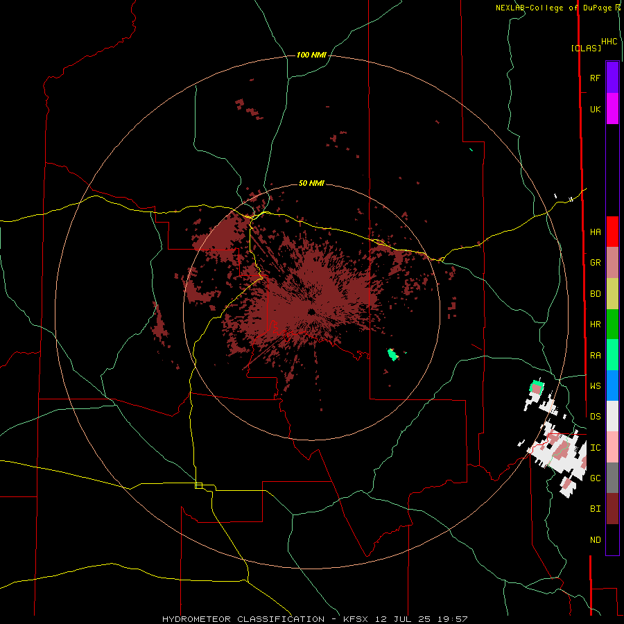This screenshot has height=624, width=624.
Task: Click the RA legend label
Action: tap(595, 355)
